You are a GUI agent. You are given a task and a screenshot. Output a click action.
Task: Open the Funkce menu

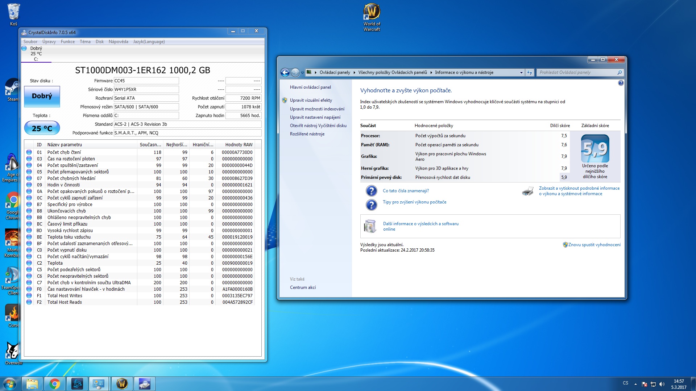[x=67, y=42]
